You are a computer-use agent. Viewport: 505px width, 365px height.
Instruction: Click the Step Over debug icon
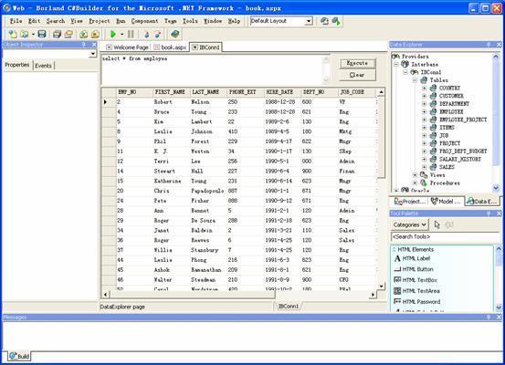pos(158,34)
